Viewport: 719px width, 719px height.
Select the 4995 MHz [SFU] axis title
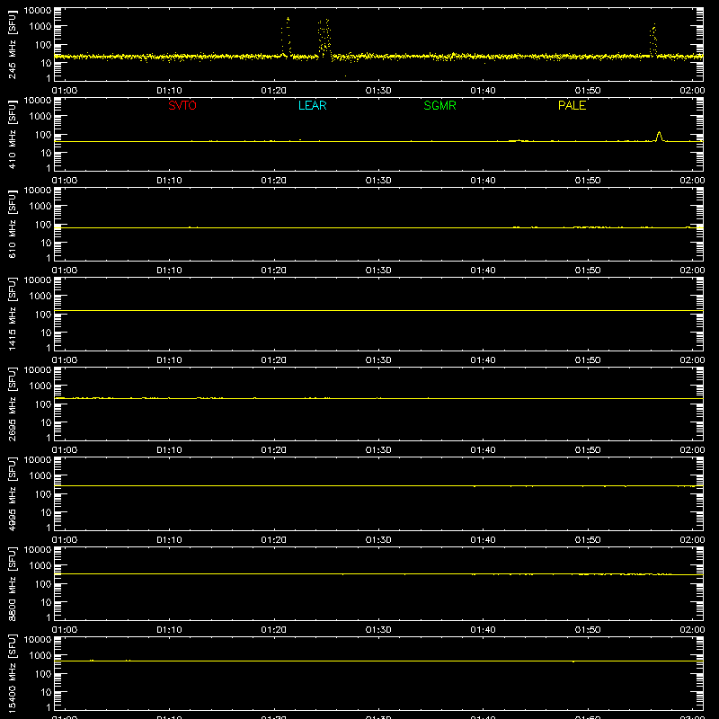point(13,493)
